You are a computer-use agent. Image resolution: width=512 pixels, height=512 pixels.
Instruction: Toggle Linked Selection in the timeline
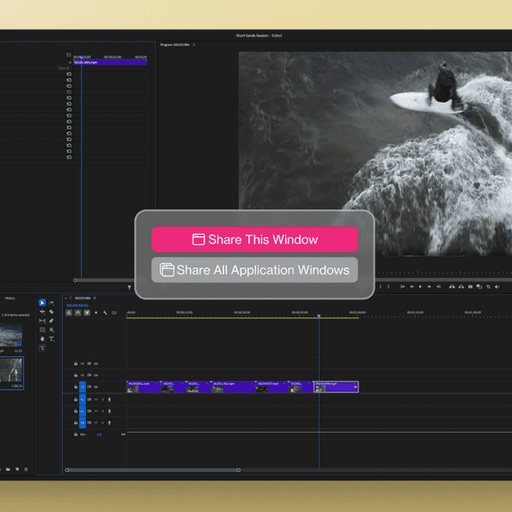(87, 313)
